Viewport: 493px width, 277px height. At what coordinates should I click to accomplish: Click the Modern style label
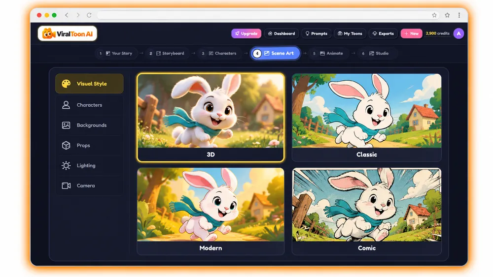coord(211,248)
